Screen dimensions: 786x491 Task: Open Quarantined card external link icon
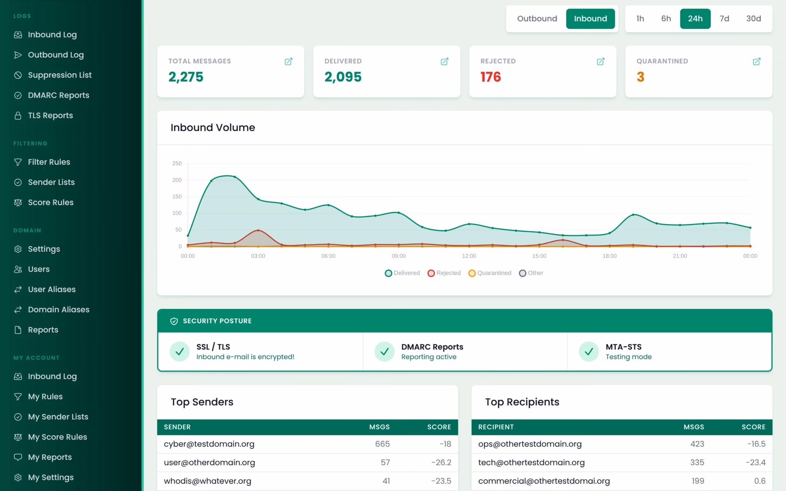(x=756, y=61)
